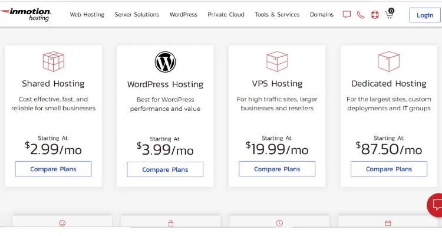Screen dimensions: 442x236
Task: Click the InMotion Hosting logo
Action: click(x=25, y=14)
